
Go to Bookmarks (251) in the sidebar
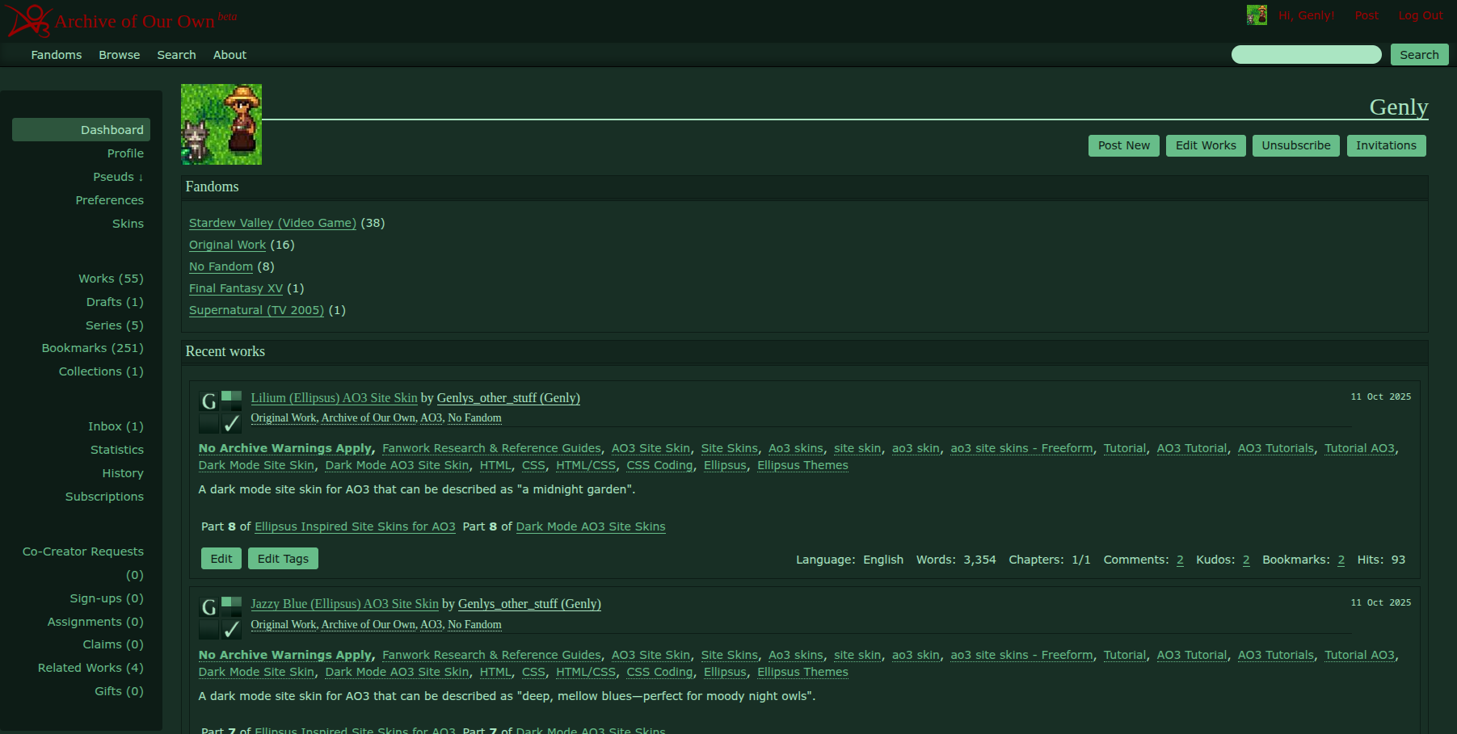(x=92, y=348)
